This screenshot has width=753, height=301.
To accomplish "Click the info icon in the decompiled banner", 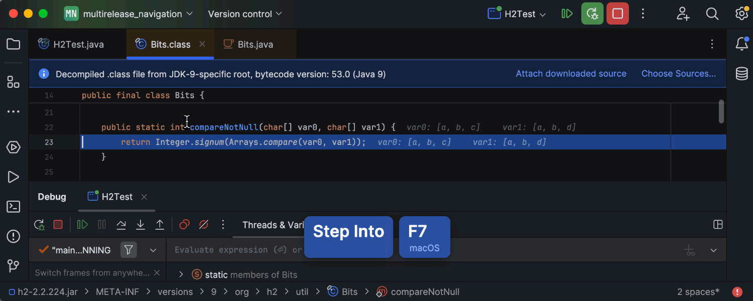I will 44,74.
